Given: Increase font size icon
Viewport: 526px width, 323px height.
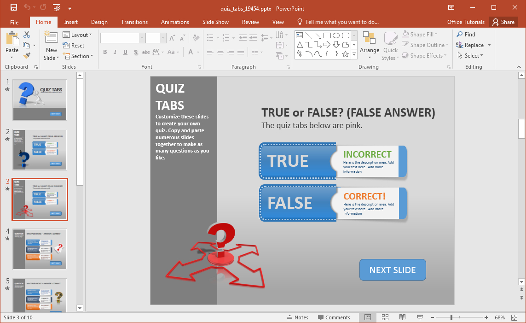Looking at the screenshot, I should click(x=172, y=38).
